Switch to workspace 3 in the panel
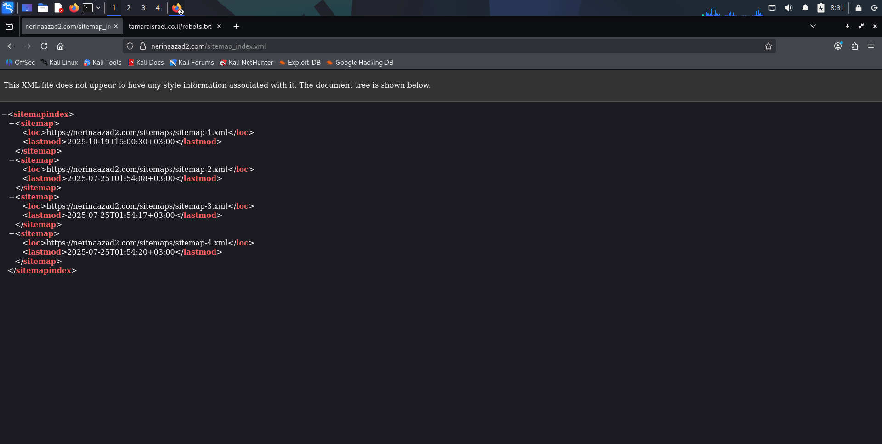The image size is (882, 444). click(143, 8)
